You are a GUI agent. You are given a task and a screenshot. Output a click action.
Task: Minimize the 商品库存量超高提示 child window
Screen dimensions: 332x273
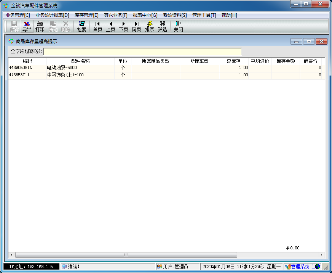[296, 41]
